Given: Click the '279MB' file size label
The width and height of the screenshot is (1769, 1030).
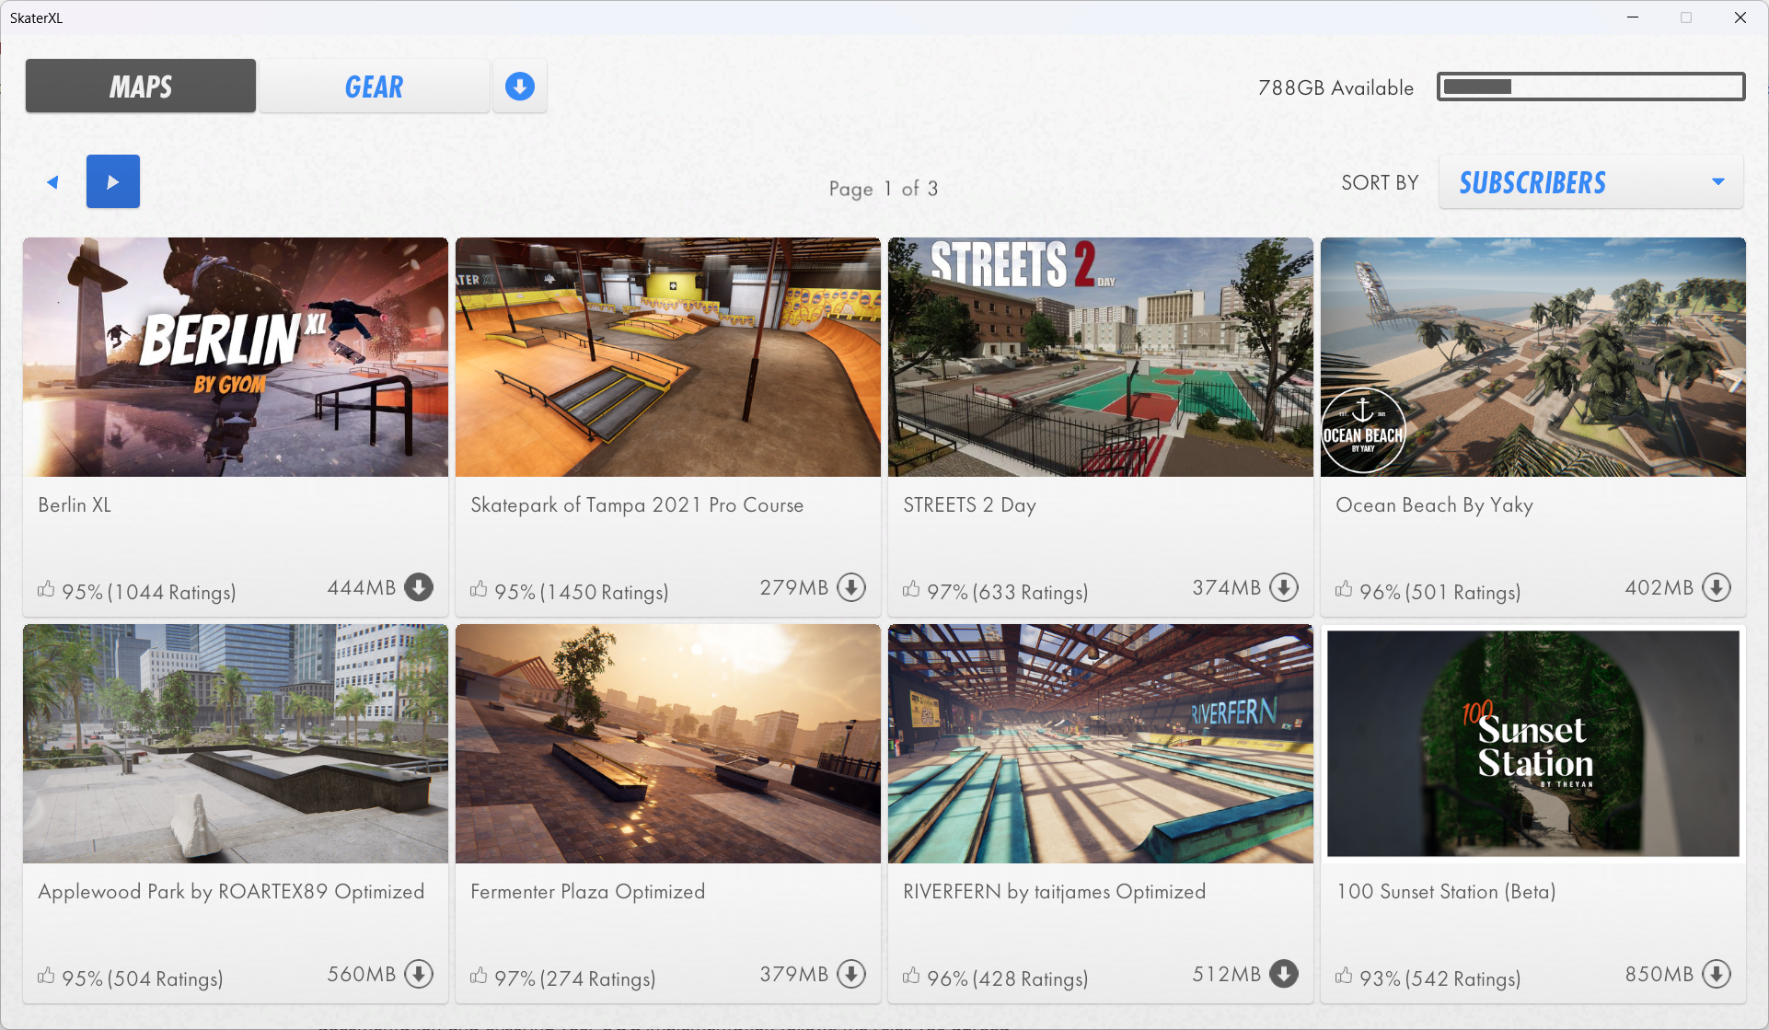Looking at the screenshot, I should 794,587.
